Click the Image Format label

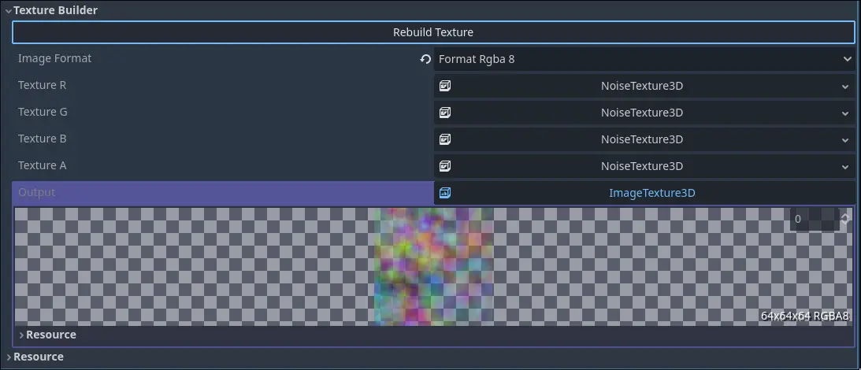point(55,58)
